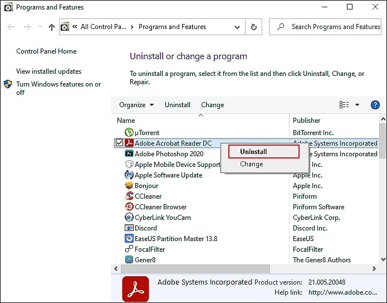The height and width of the screenshot is (303, 387).
Task: Click the CCleaner icon
Action: click(129, 196)
